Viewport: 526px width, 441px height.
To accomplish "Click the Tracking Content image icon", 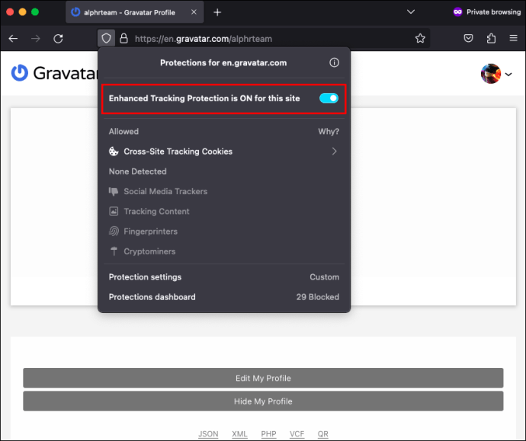I will [114, 212].
